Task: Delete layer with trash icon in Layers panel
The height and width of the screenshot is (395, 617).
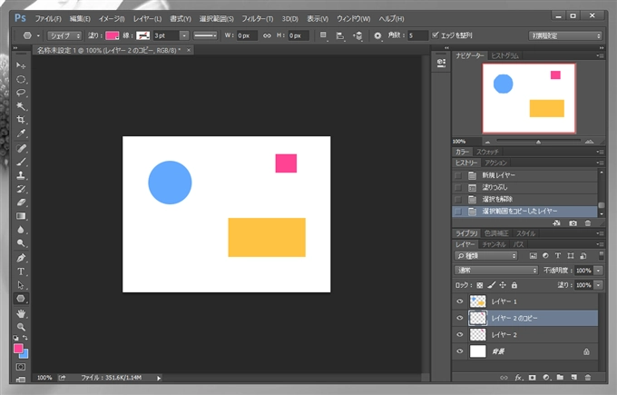Action: tap(588, 377)
